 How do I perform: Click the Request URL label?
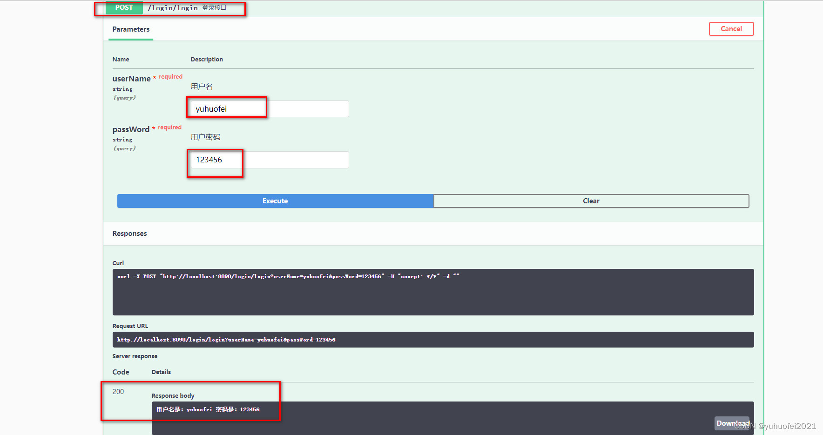pyautogui.click(x=130, y=326)
